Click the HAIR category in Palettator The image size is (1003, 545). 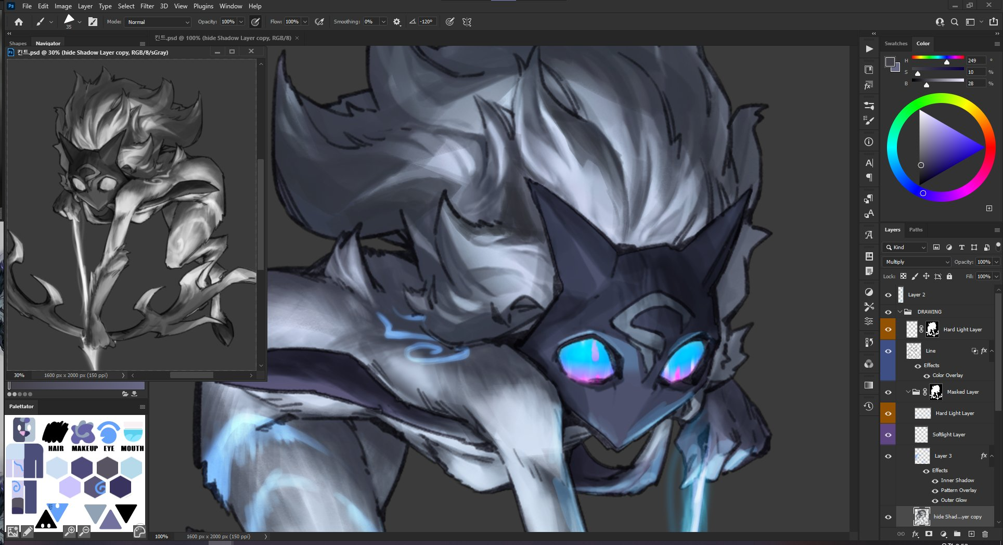56,437
